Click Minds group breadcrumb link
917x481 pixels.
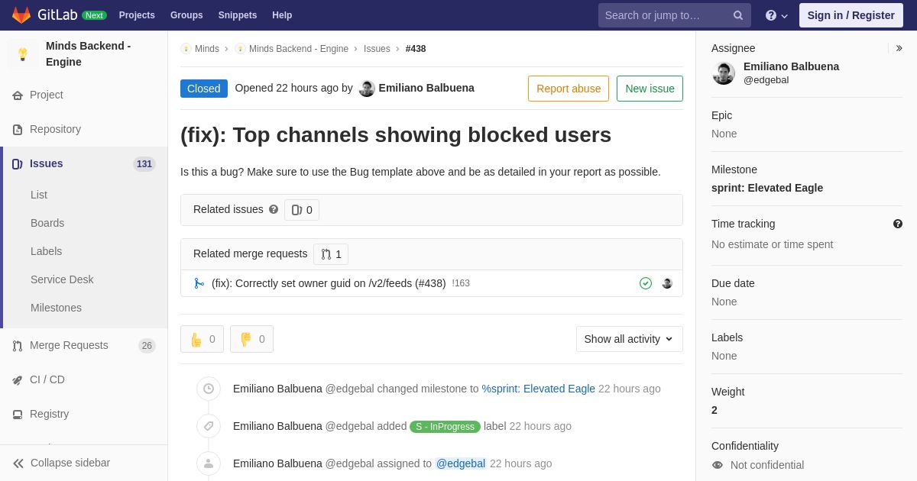point(207,49)
